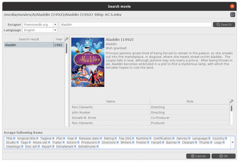Select the Donald W. Ernst row
This screenshot has width=239, height=162.
click(150, 118)
